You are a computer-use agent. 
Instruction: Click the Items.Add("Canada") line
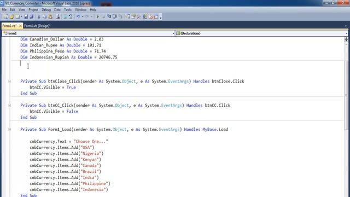(66, 166)
